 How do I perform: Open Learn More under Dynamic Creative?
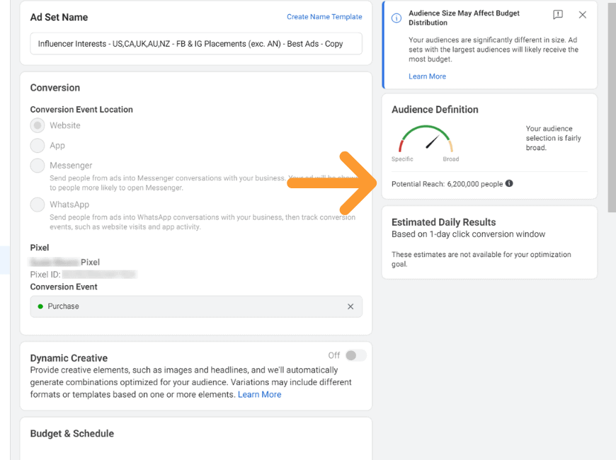coord(259,394)
